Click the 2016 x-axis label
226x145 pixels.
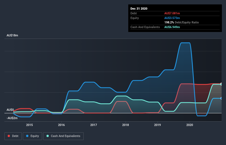(61, 125)
